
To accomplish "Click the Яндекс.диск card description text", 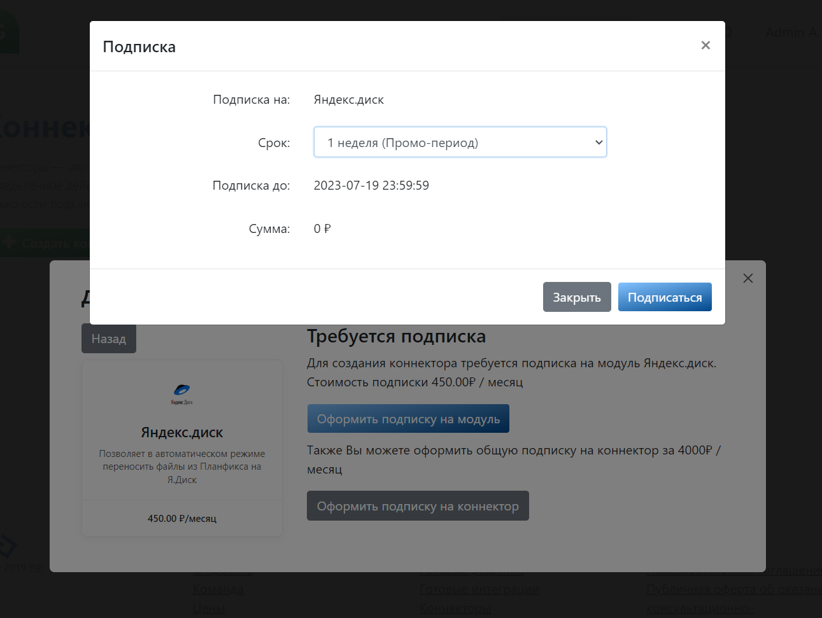I will coord(182,467).
